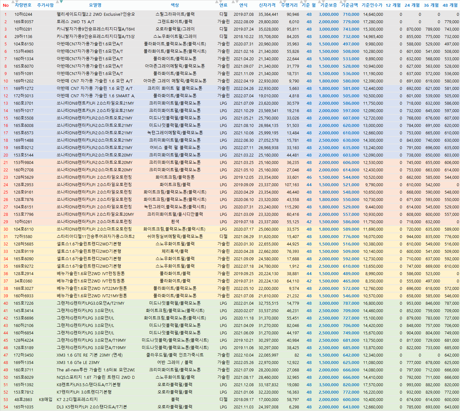Click color cell 아마존그레이메탈릭/블랙모노톤
Viewport: 460px width, 411px height.
pyautogui.click(x=175, y=66)
